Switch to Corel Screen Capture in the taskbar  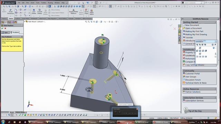click(x=125, y=122)
